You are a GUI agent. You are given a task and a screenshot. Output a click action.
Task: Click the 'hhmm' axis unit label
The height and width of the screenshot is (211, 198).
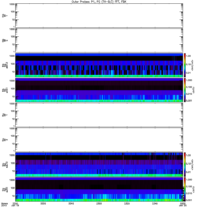(4, 203)
